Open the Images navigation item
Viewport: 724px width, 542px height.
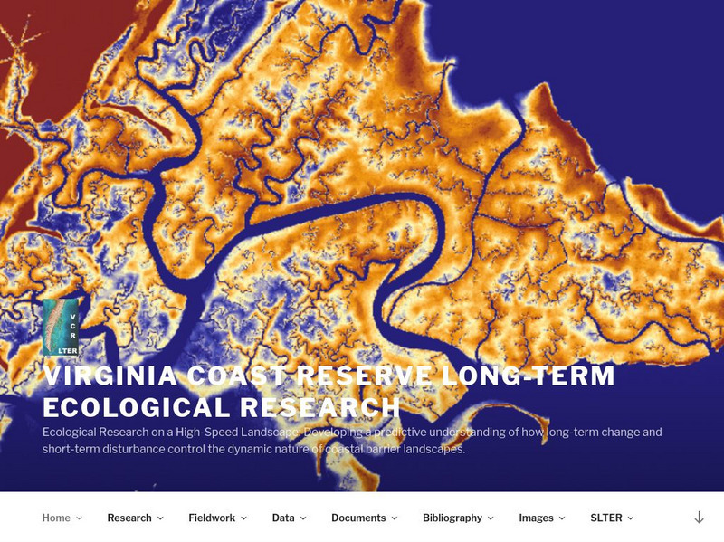538,518
